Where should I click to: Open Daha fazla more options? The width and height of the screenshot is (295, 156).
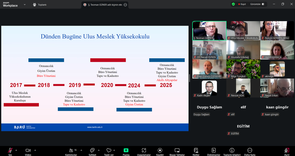250,151
